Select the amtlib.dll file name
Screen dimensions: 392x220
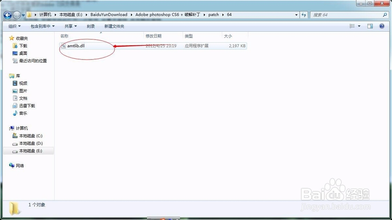76,46
